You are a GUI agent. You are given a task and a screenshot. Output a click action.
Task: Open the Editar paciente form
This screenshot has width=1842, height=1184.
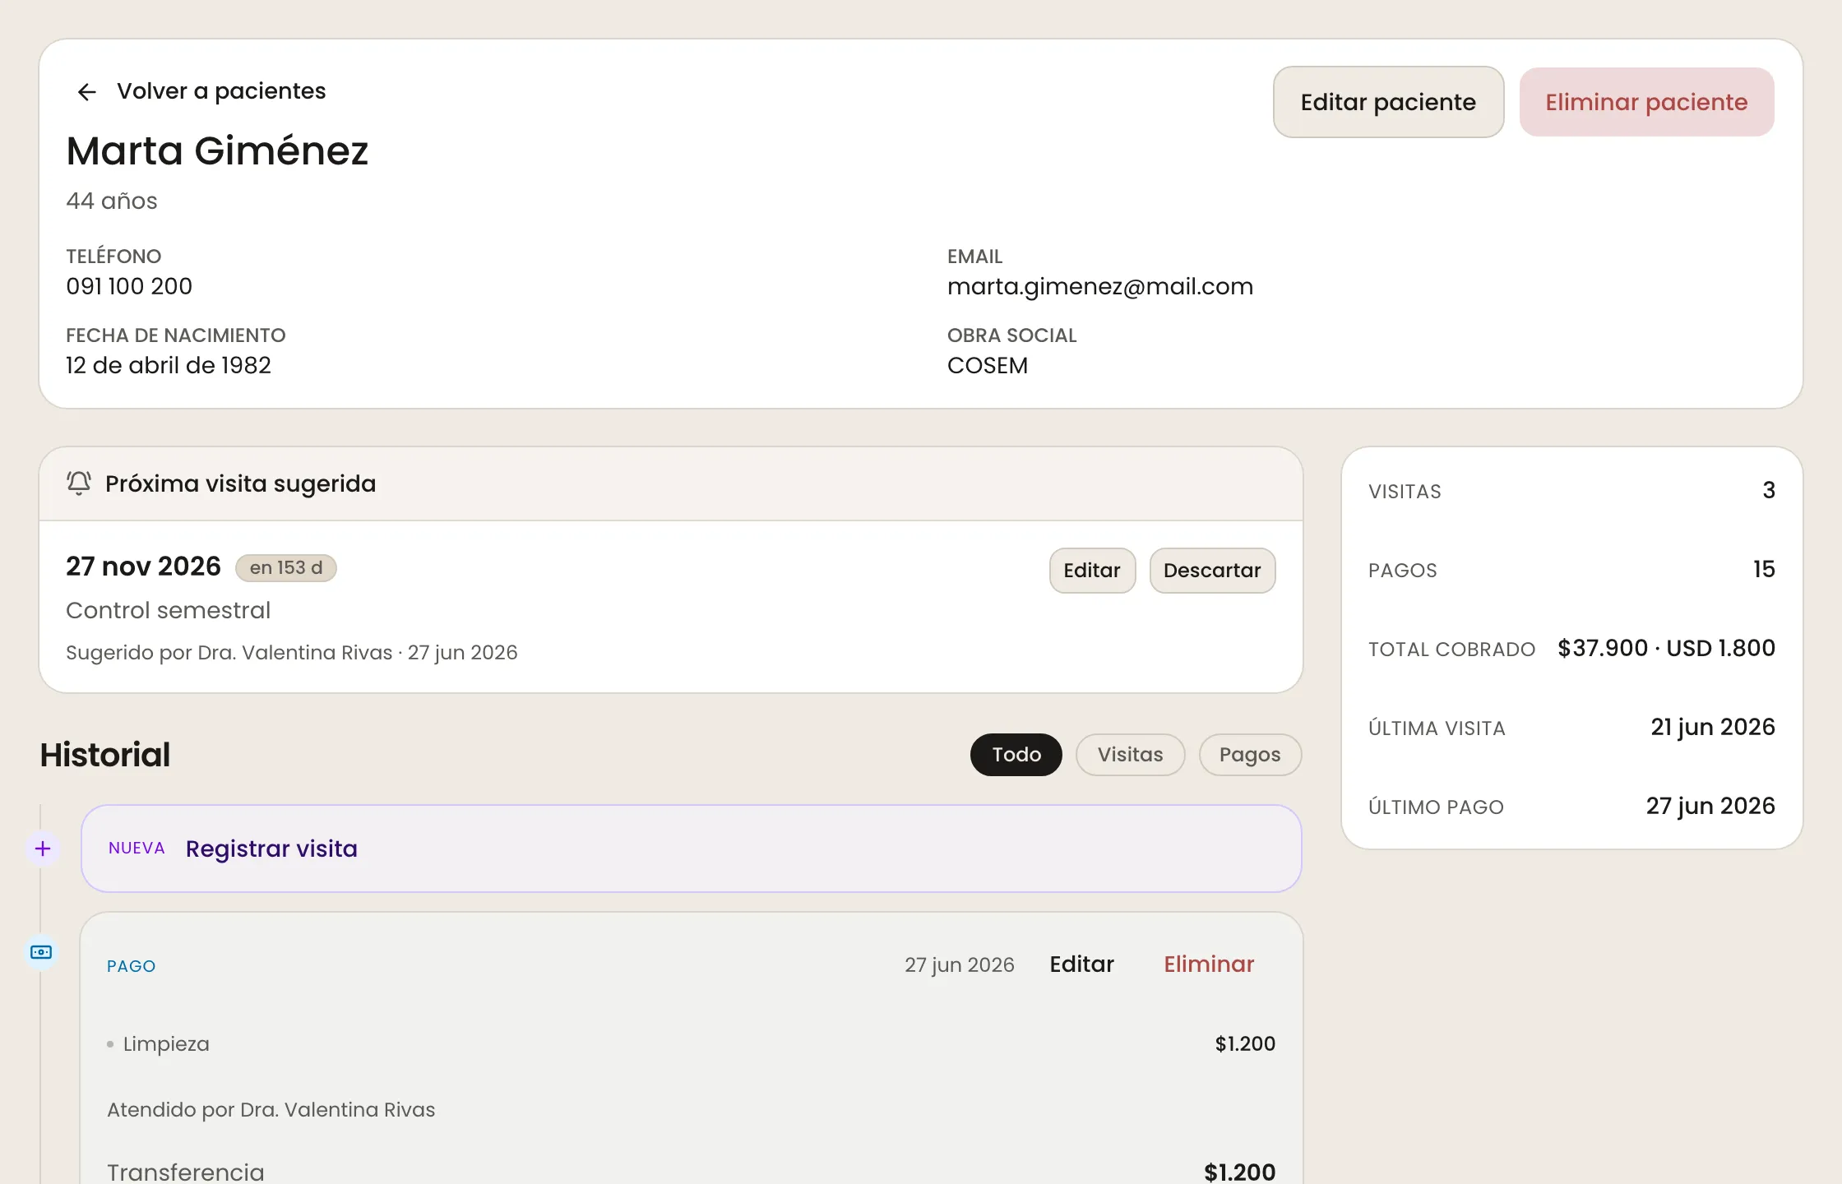coord(1388,102)
